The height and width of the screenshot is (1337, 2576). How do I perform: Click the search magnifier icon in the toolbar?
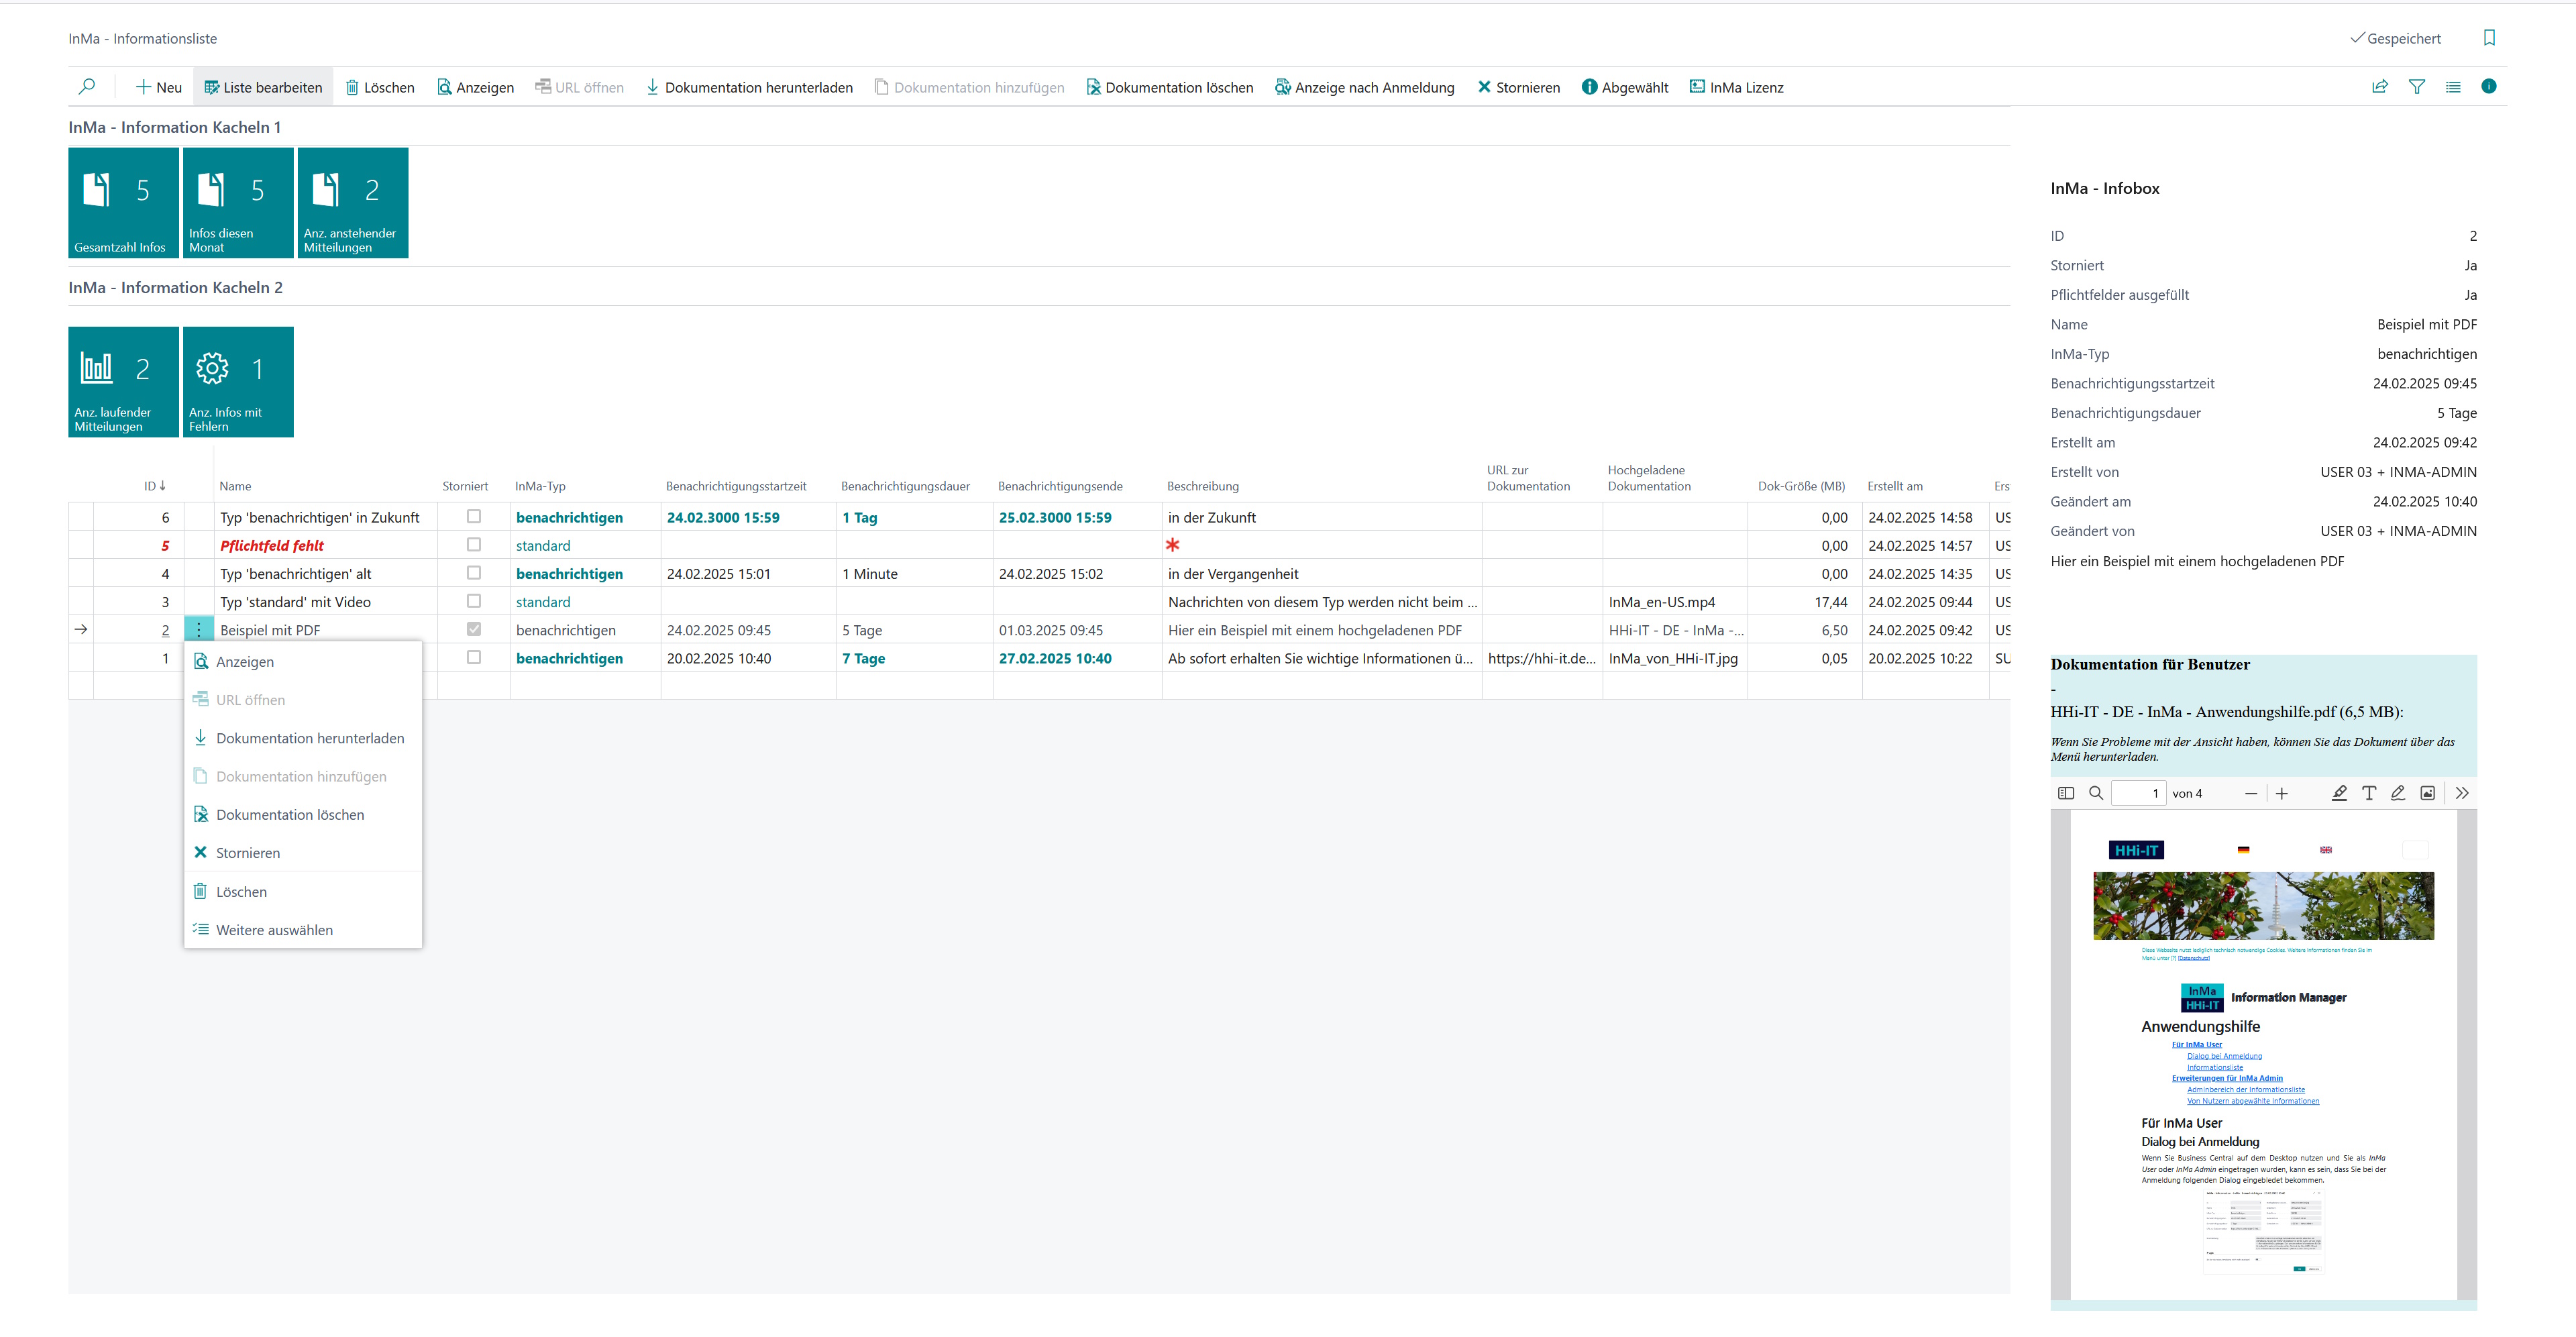pyautogui.click(x=87, y=87)
